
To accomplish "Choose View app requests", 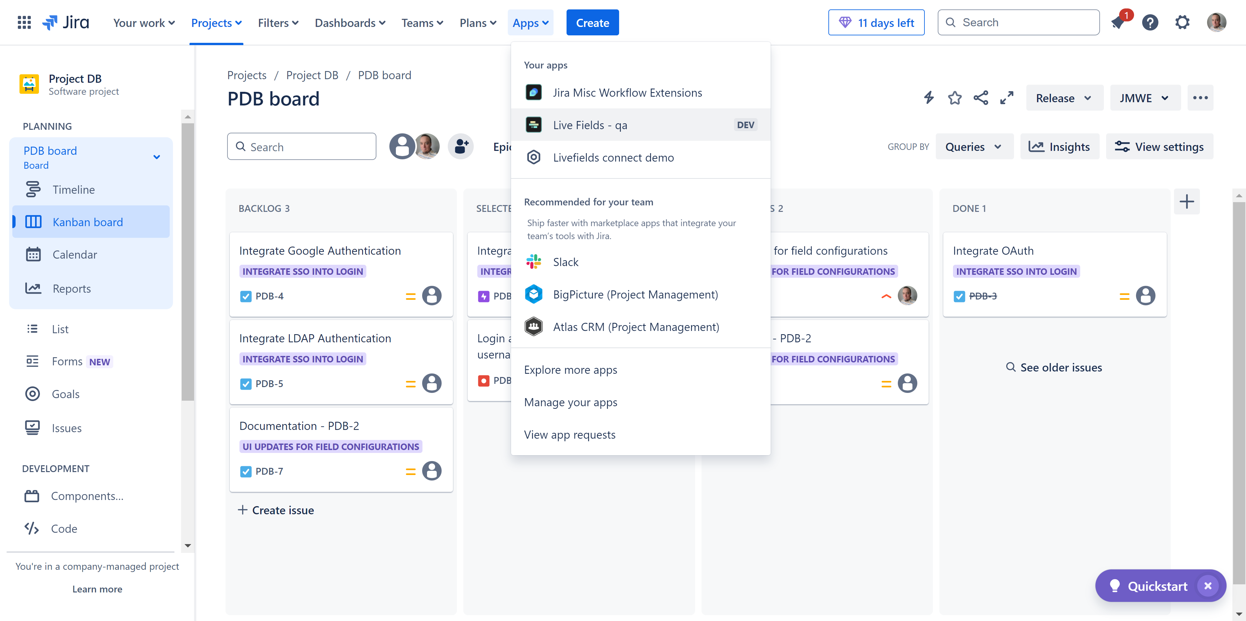I will (x=641, y=435).
